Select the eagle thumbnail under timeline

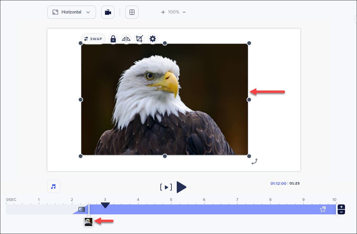click(88, 222)
